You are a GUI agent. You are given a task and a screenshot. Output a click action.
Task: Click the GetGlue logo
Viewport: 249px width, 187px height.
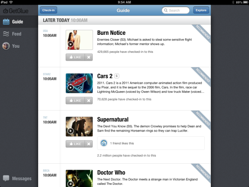click(x=16, y=11)
